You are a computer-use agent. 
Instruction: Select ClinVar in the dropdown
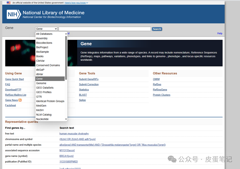50,61
